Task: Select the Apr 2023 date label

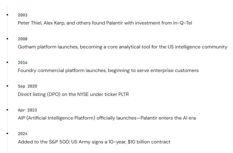Action: pyautogui.click(x=27, y=110)
